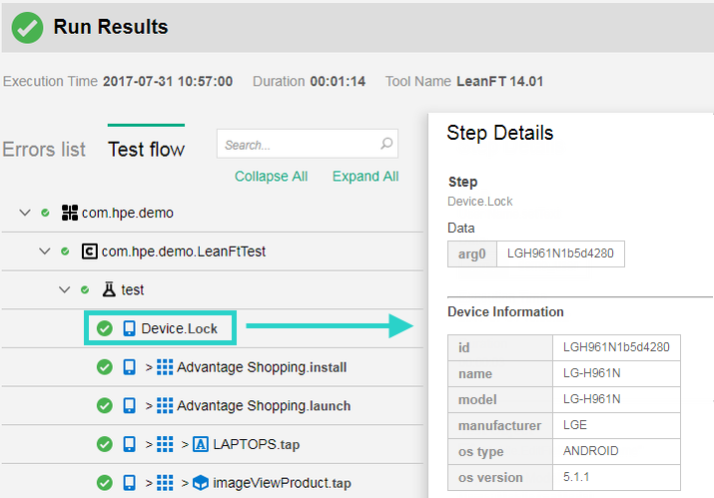Click the label icon before LAPTOPS.tap
Image resolution: width=714 pixels, height=498 pixels.
pos(200,445)
